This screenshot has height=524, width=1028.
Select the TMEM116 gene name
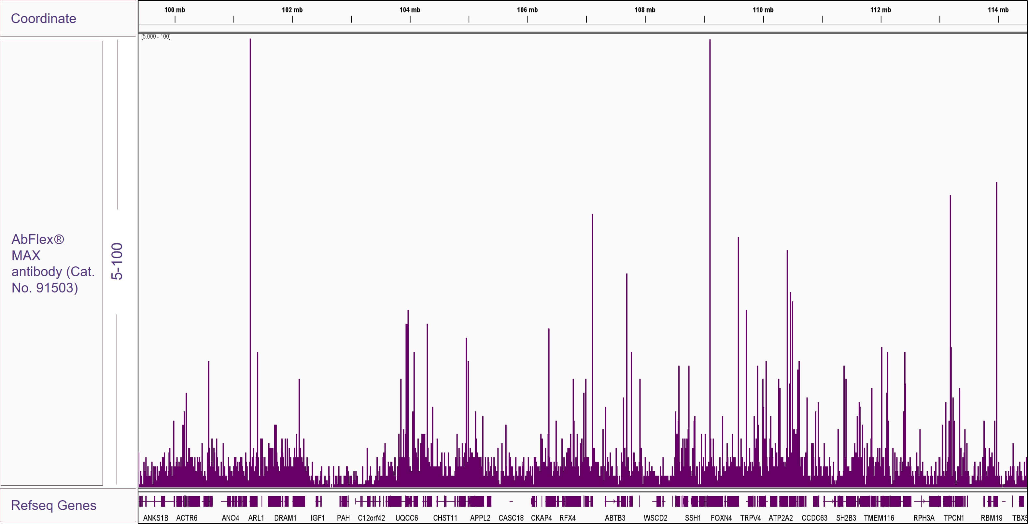pyautogui.click(x=879, y=517)
